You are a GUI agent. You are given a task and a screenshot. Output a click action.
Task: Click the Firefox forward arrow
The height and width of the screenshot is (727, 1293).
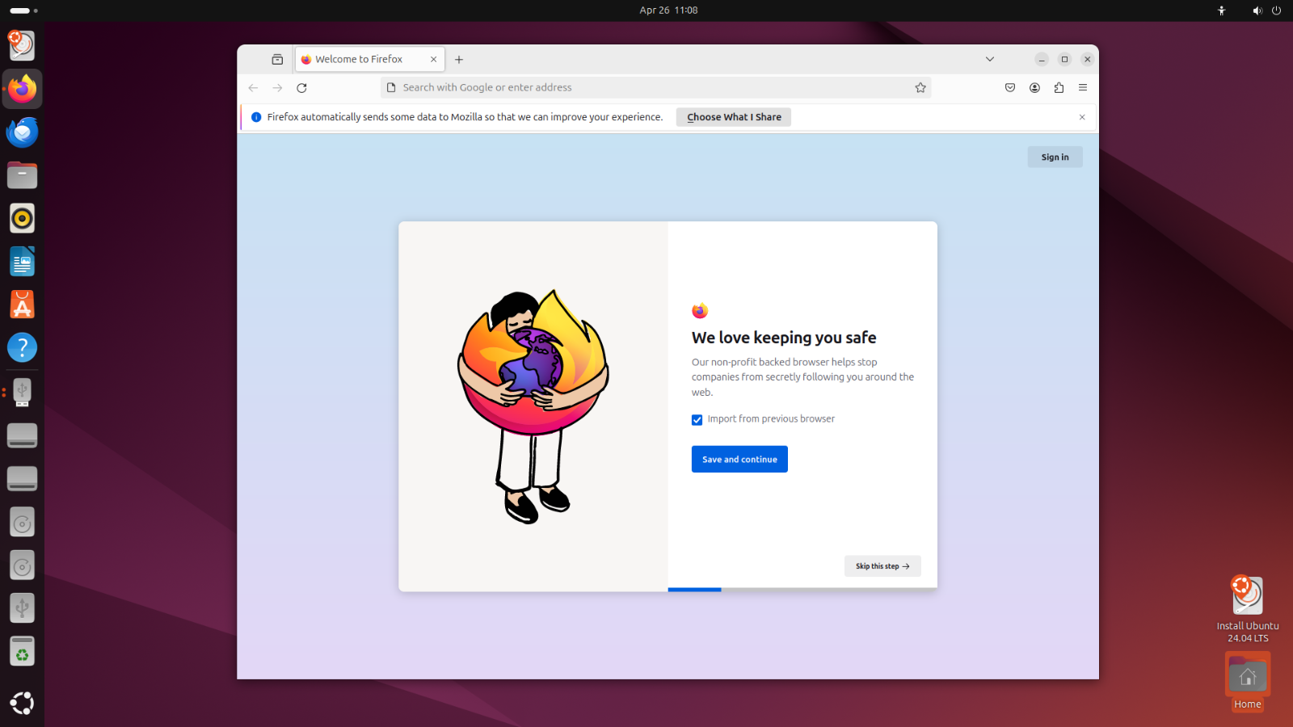point(277,87)
